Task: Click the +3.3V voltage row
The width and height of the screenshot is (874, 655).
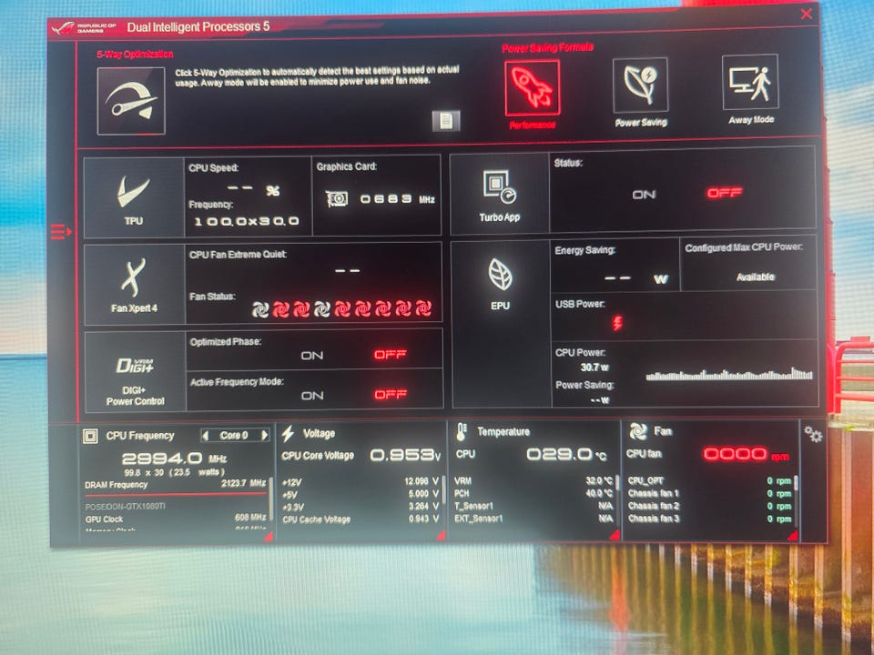Action: tap(361, 507)
